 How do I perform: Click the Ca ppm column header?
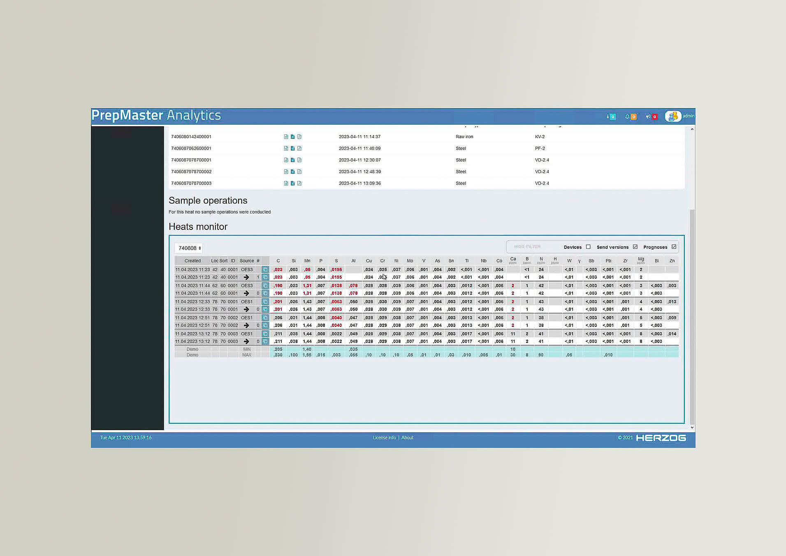[x=513, y=261]
